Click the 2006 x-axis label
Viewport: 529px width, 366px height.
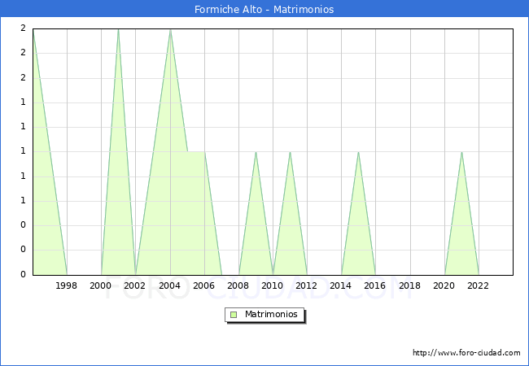coord(204,285)
